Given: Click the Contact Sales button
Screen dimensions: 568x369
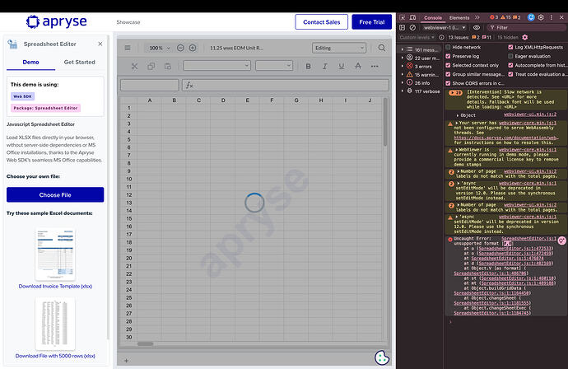Looking at the screenshot, I should coord(321,22).
